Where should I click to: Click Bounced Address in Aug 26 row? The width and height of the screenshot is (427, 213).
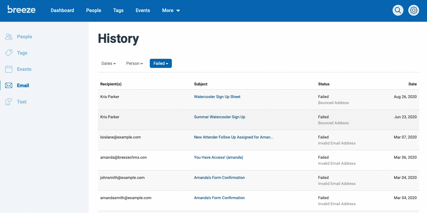click(333, 103)
